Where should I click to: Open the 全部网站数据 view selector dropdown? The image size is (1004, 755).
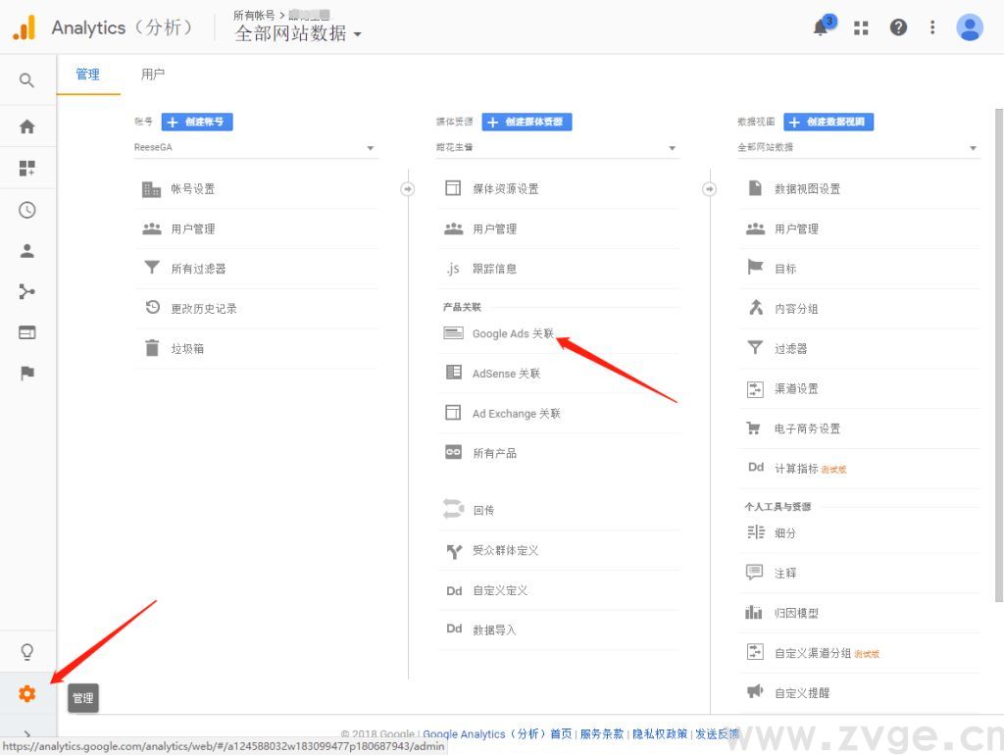pos(972,147)
